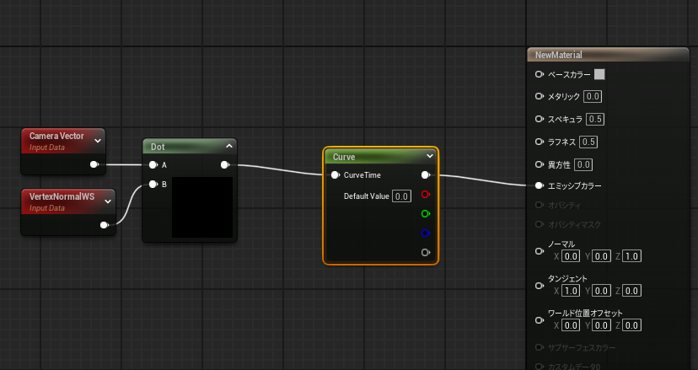Select the Dot node title
Viewport: 698px width, 370px height.
[158, 147]
